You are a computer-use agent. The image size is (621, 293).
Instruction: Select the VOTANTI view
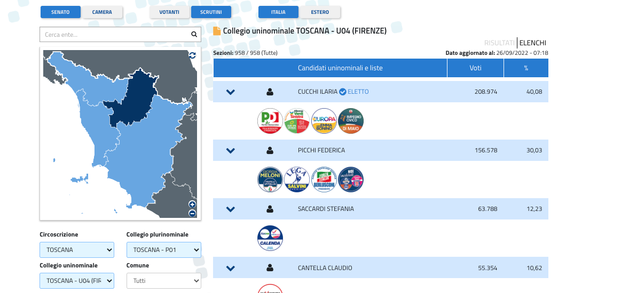169,12
